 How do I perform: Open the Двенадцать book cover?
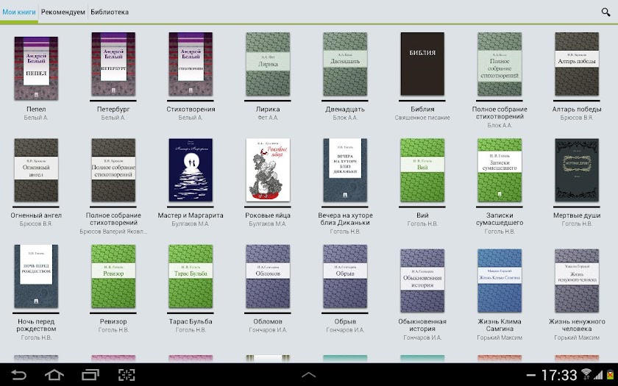pos(345,64)
